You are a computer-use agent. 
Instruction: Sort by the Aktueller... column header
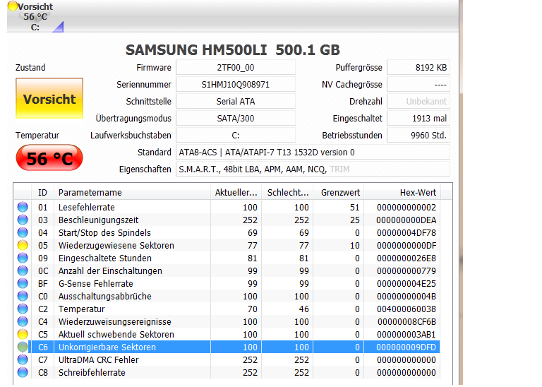coord(236,192)
